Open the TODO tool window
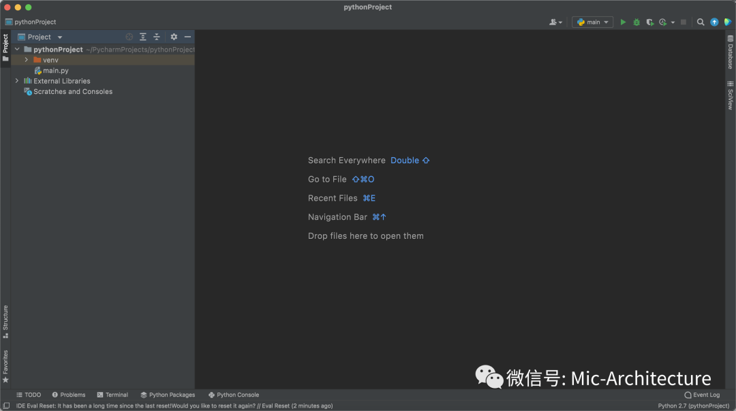 [x=29, y=395]
